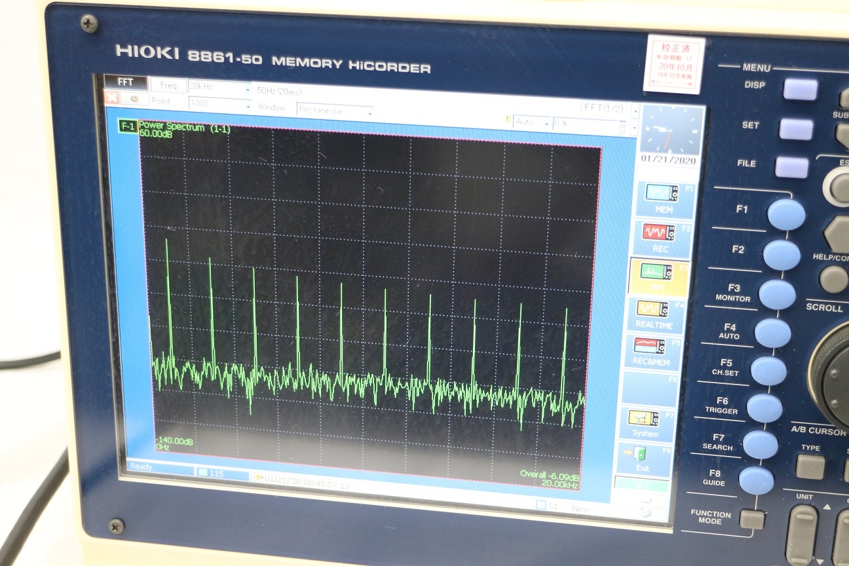
Task: Push the FUNCTION MODE hardware button
Action: [751, 519]
